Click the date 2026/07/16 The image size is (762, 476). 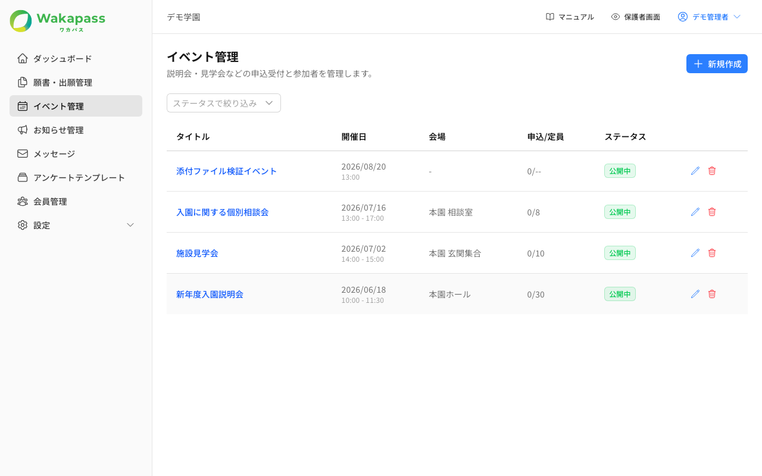364,207
